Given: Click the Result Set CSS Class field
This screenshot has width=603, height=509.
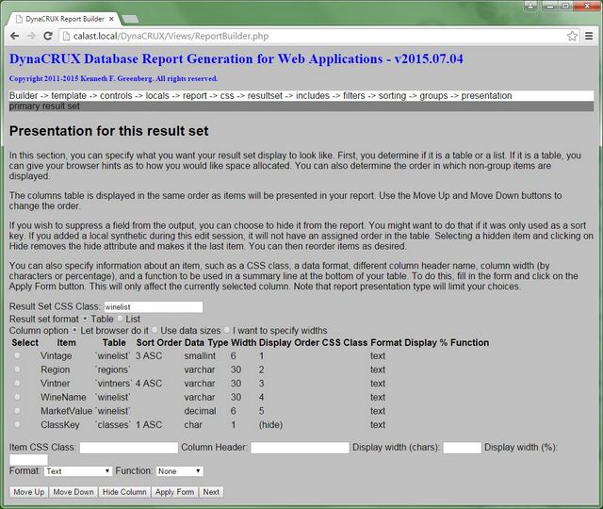Looking at the screenshot, I should [x=154, y=307].
